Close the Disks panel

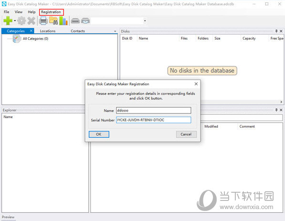click(x=281, y=31)
